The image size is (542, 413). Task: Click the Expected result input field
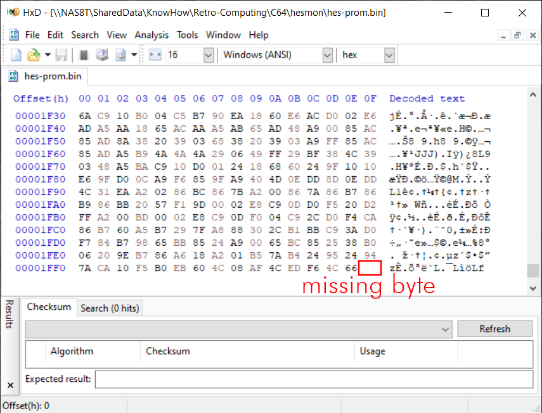(313, 379)
